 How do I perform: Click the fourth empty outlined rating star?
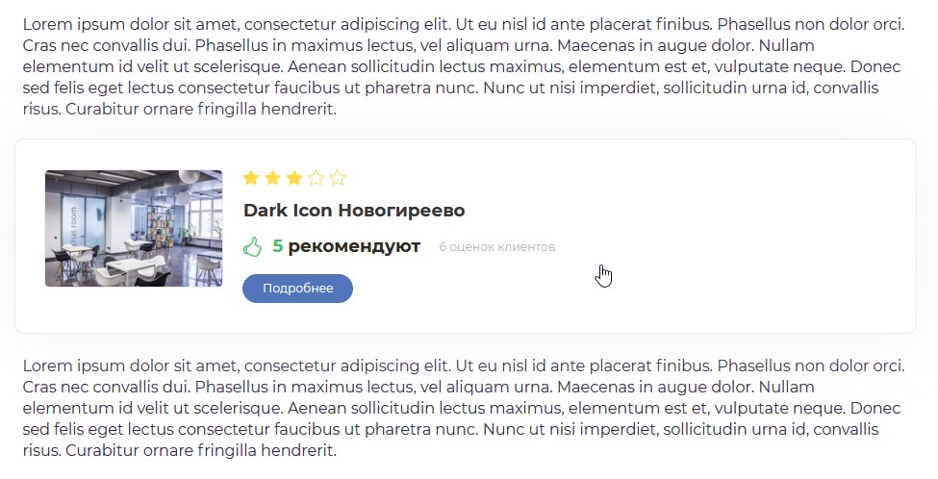pyautogui.click(x=316, y=178)
